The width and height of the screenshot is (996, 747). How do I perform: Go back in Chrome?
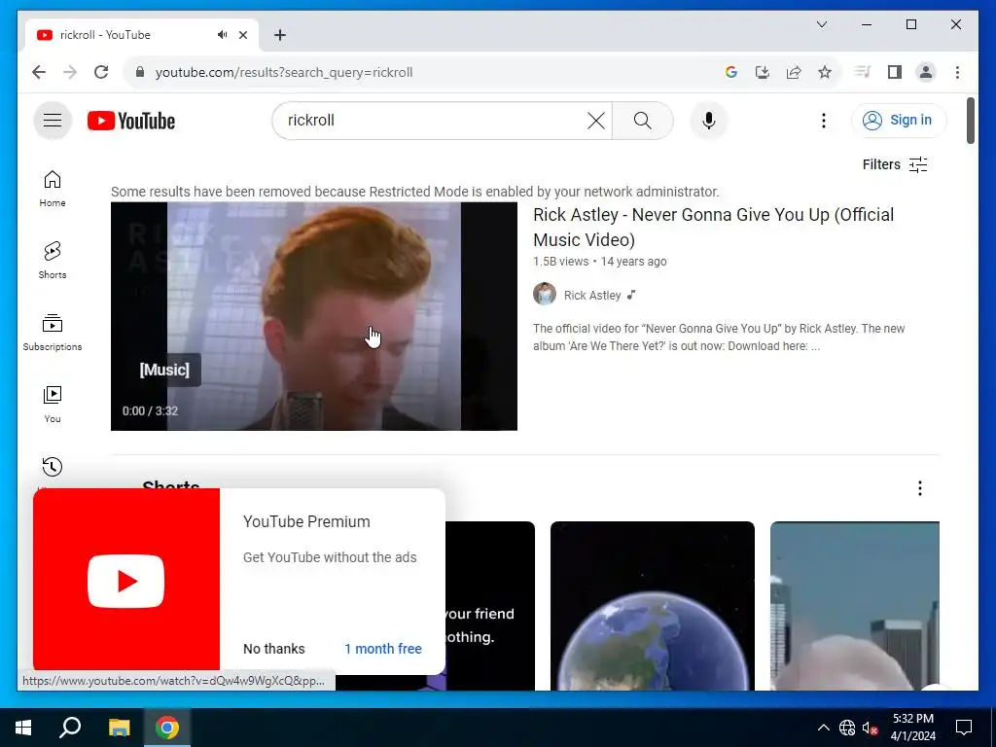point(39,72)
